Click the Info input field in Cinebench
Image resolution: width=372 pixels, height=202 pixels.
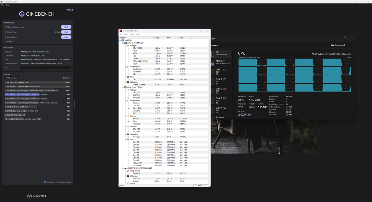coord(46,68)
